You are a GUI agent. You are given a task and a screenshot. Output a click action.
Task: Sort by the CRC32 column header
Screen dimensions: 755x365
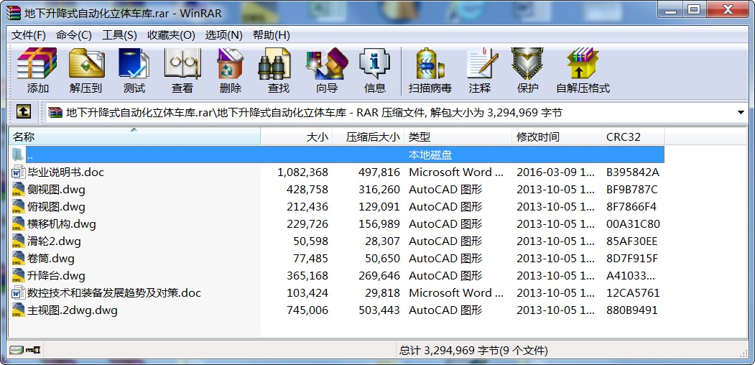point(633,137)
